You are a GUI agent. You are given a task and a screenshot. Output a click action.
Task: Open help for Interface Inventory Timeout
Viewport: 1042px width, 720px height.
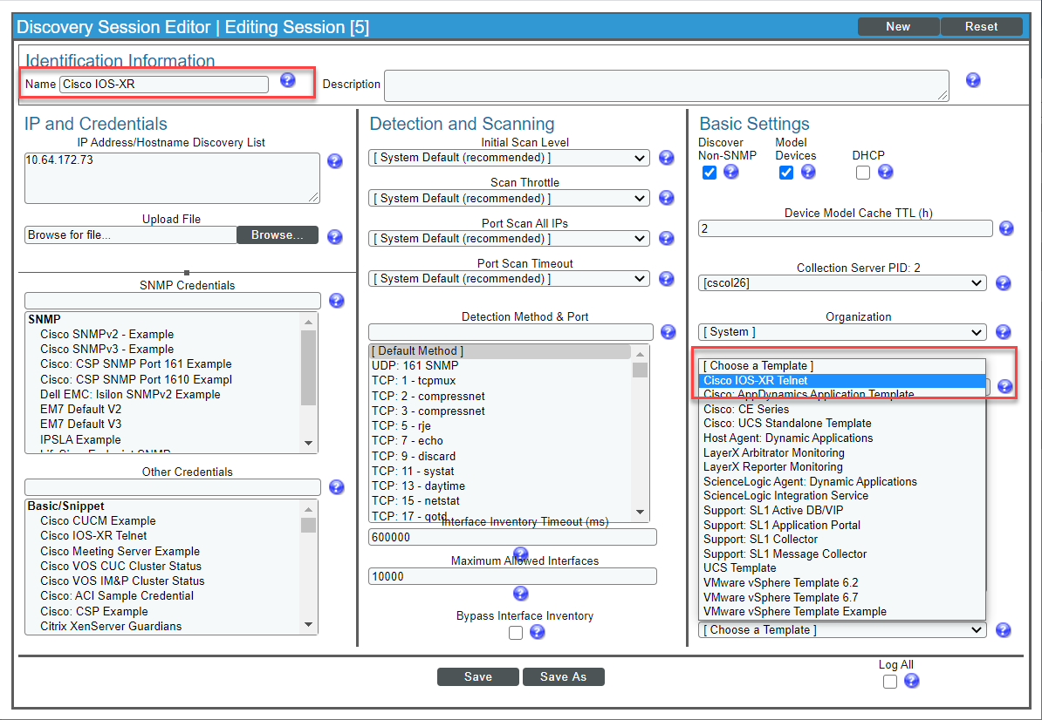click(520, 553)
